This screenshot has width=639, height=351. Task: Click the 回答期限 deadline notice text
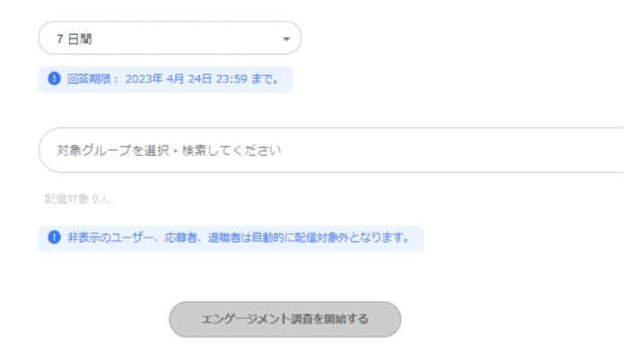pyautogui.click(x=173, y=79)
